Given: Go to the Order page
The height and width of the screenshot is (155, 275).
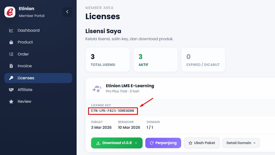Looking at the screenshot, I should (x=23, y=54).
